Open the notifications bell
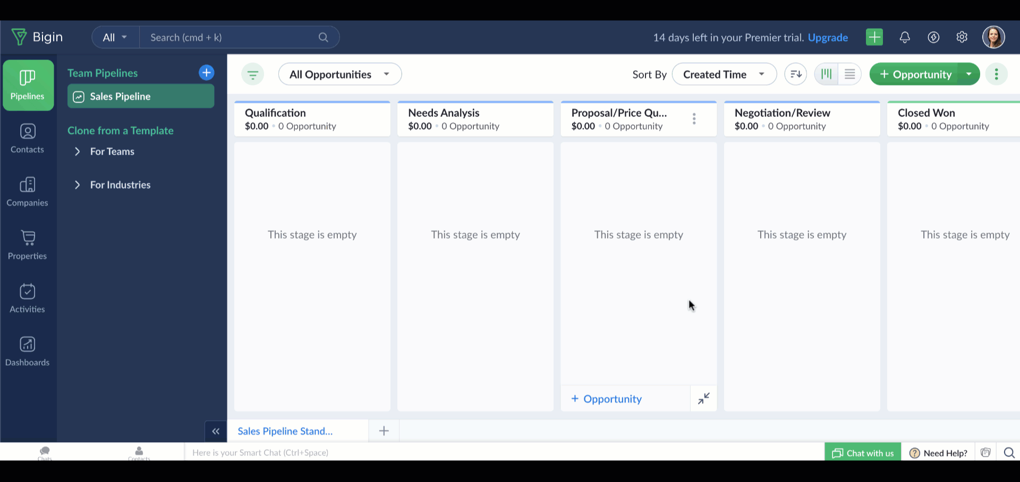 tap(905, 37)
